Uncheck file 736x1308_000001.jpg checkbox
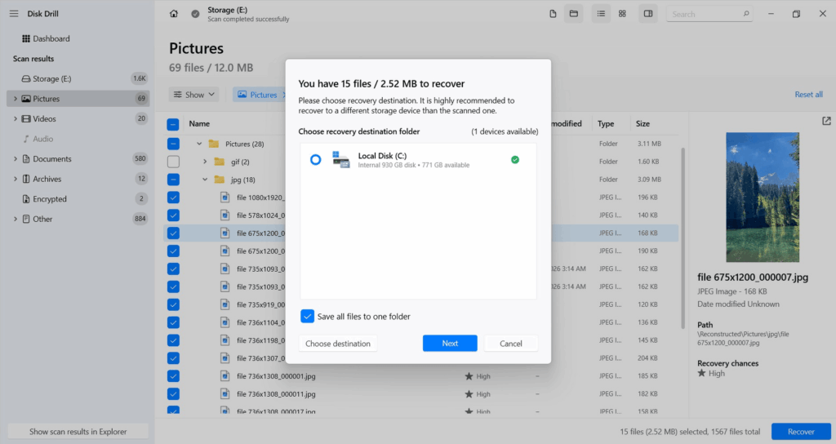836x444 pixels. pos(173,376)
